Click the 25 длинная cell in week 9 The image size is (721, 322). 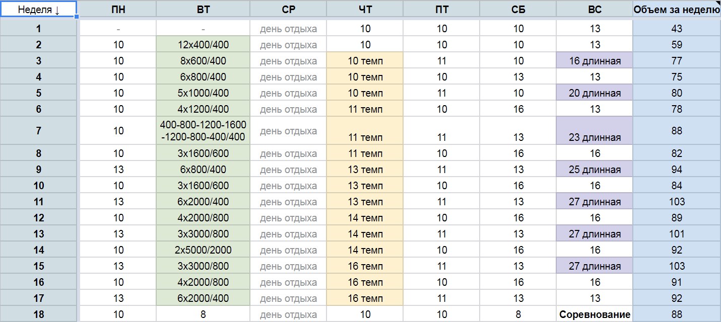(x=595, y=169)
